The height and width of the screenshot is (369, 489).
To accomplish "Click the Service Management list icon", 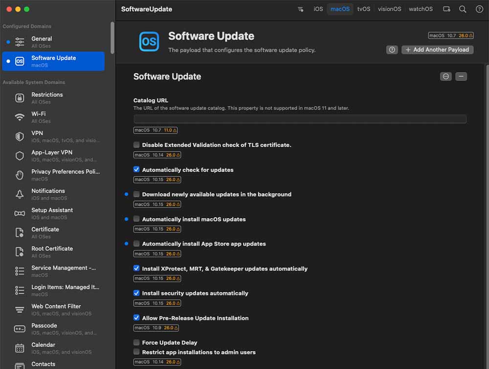I will click(20, 271).
